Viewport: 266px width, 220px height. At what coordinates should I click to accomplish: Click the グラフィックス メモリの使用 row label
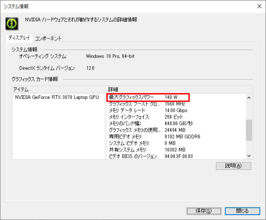coord(134,130)
